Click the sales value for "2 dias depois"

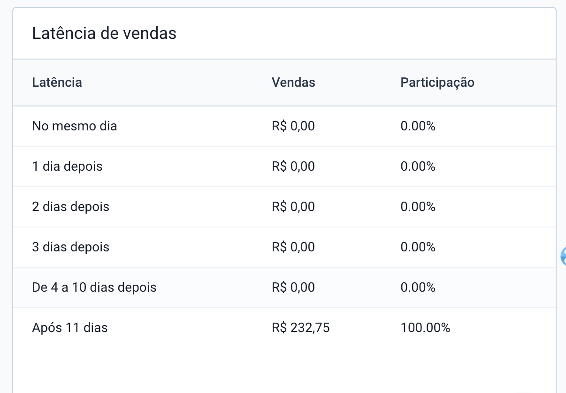[293, 207]
